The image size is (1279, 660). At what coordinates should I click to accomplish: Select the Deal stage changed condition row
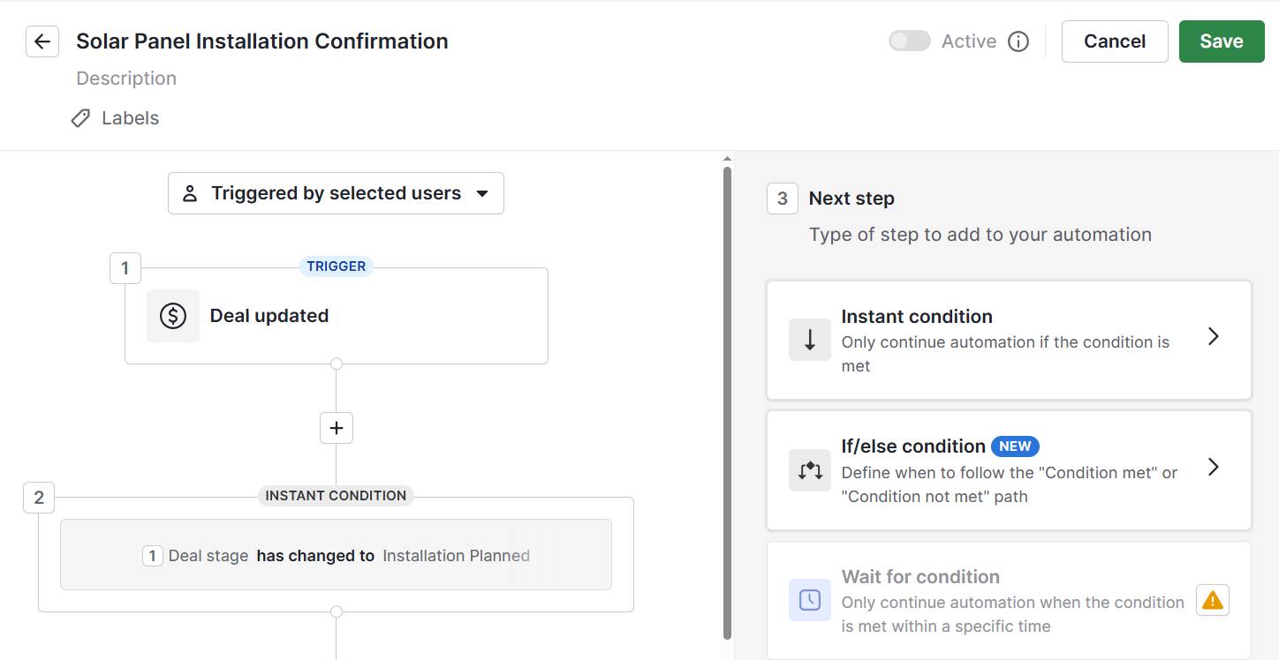tap(336, 556)
